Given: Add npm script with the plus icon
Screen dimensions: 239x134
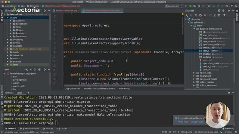Looking at the screenshot, I should pos(27,70).
